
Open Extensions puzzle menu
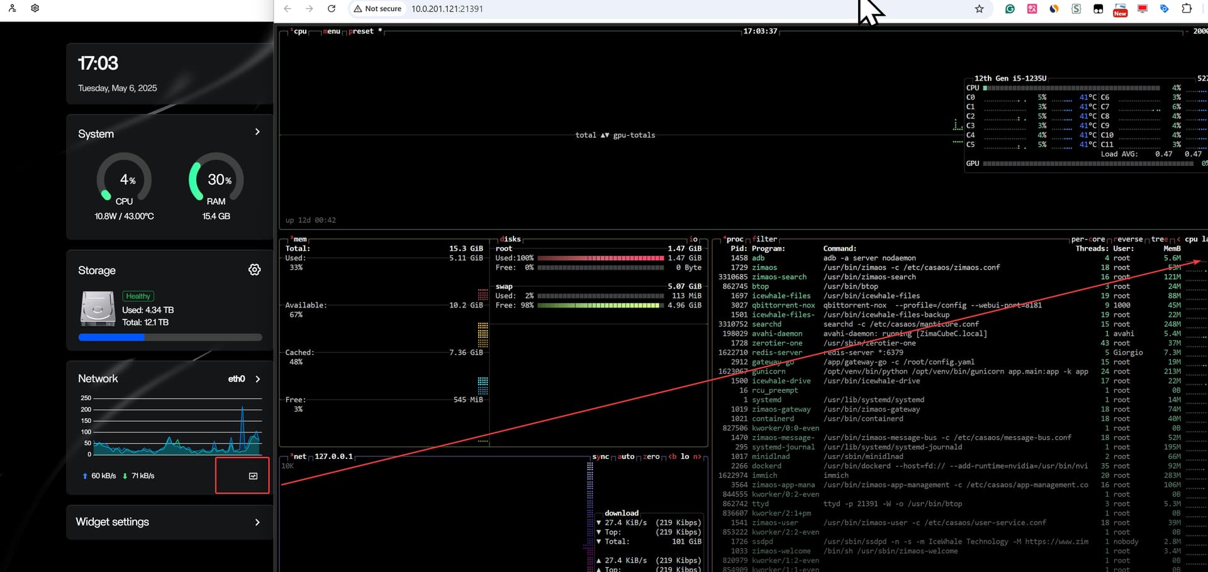[1187, 9]
